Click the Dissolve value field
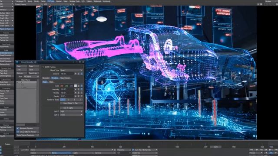 [67, 74]
